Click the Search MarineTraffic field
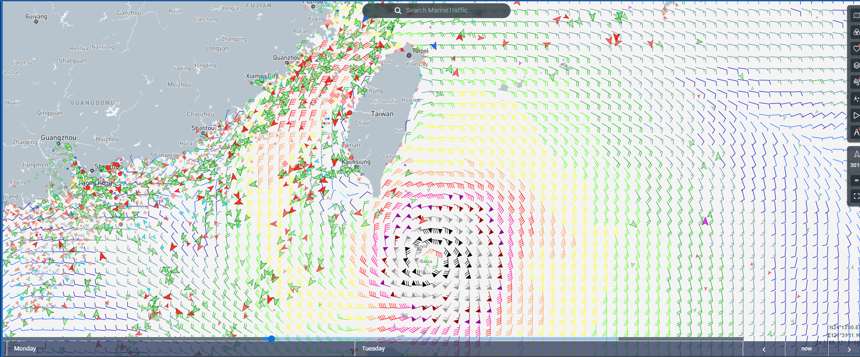 point(436,10)
